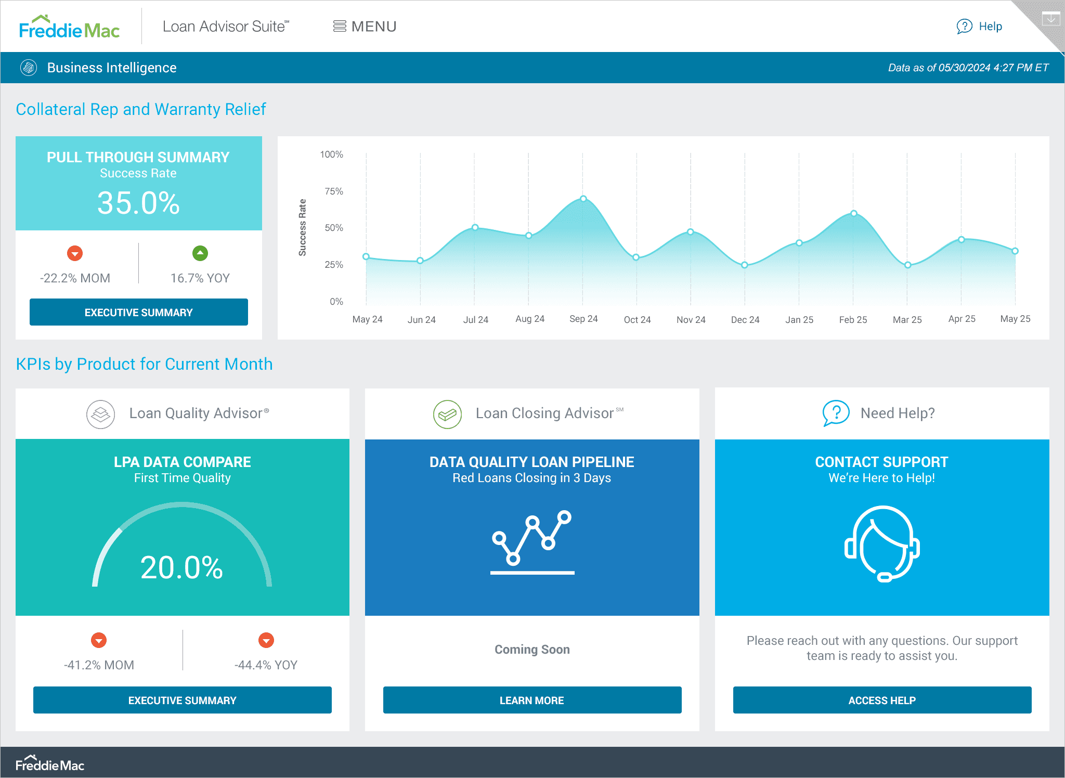Click the Contact Support headset icon
Screen dimensions: 1065x778
pos(882,543)
